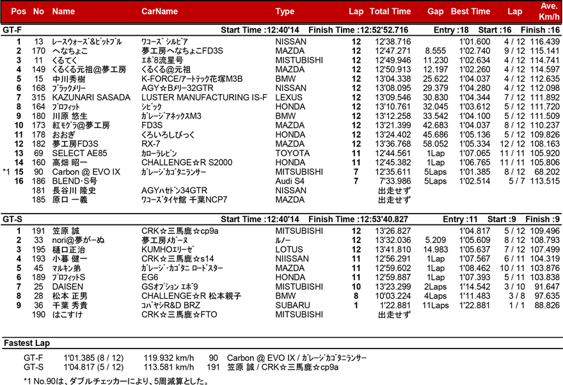The height and width of the screenshot is (385, 563).
Task: Select name "BLEND·S号"
Action: coord(75,181)
